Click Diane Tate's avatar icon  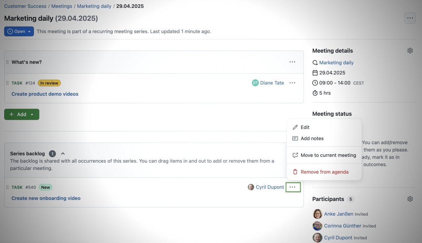255,83
